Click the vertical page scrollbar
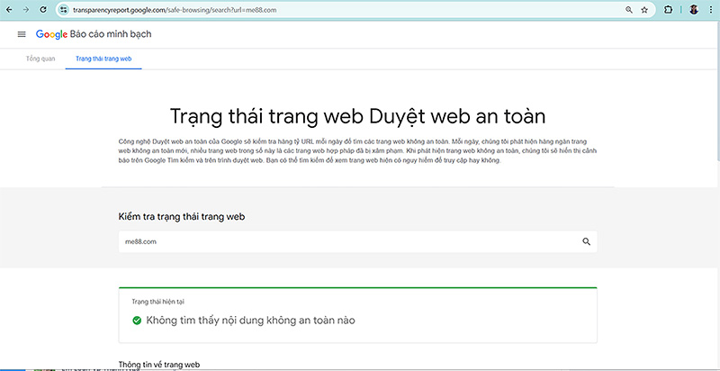This screenshot has width=720, height=371. 717,92
